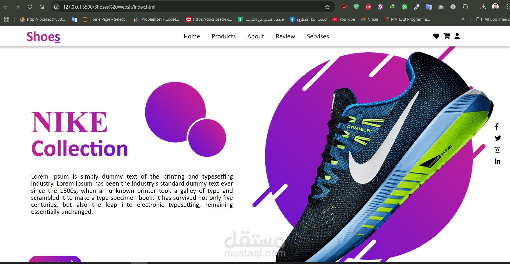Click the browser back arrow
The width and height of the screenshot is (510, 264).
pos(6,7)
